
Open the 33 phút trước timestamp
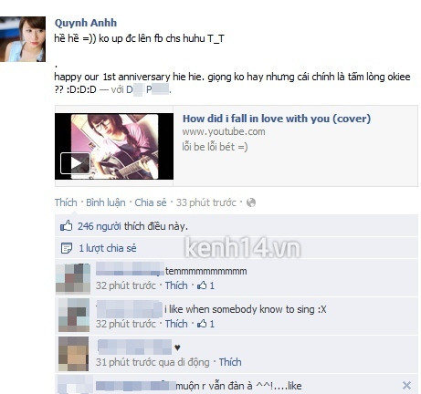tap(206, 202)
